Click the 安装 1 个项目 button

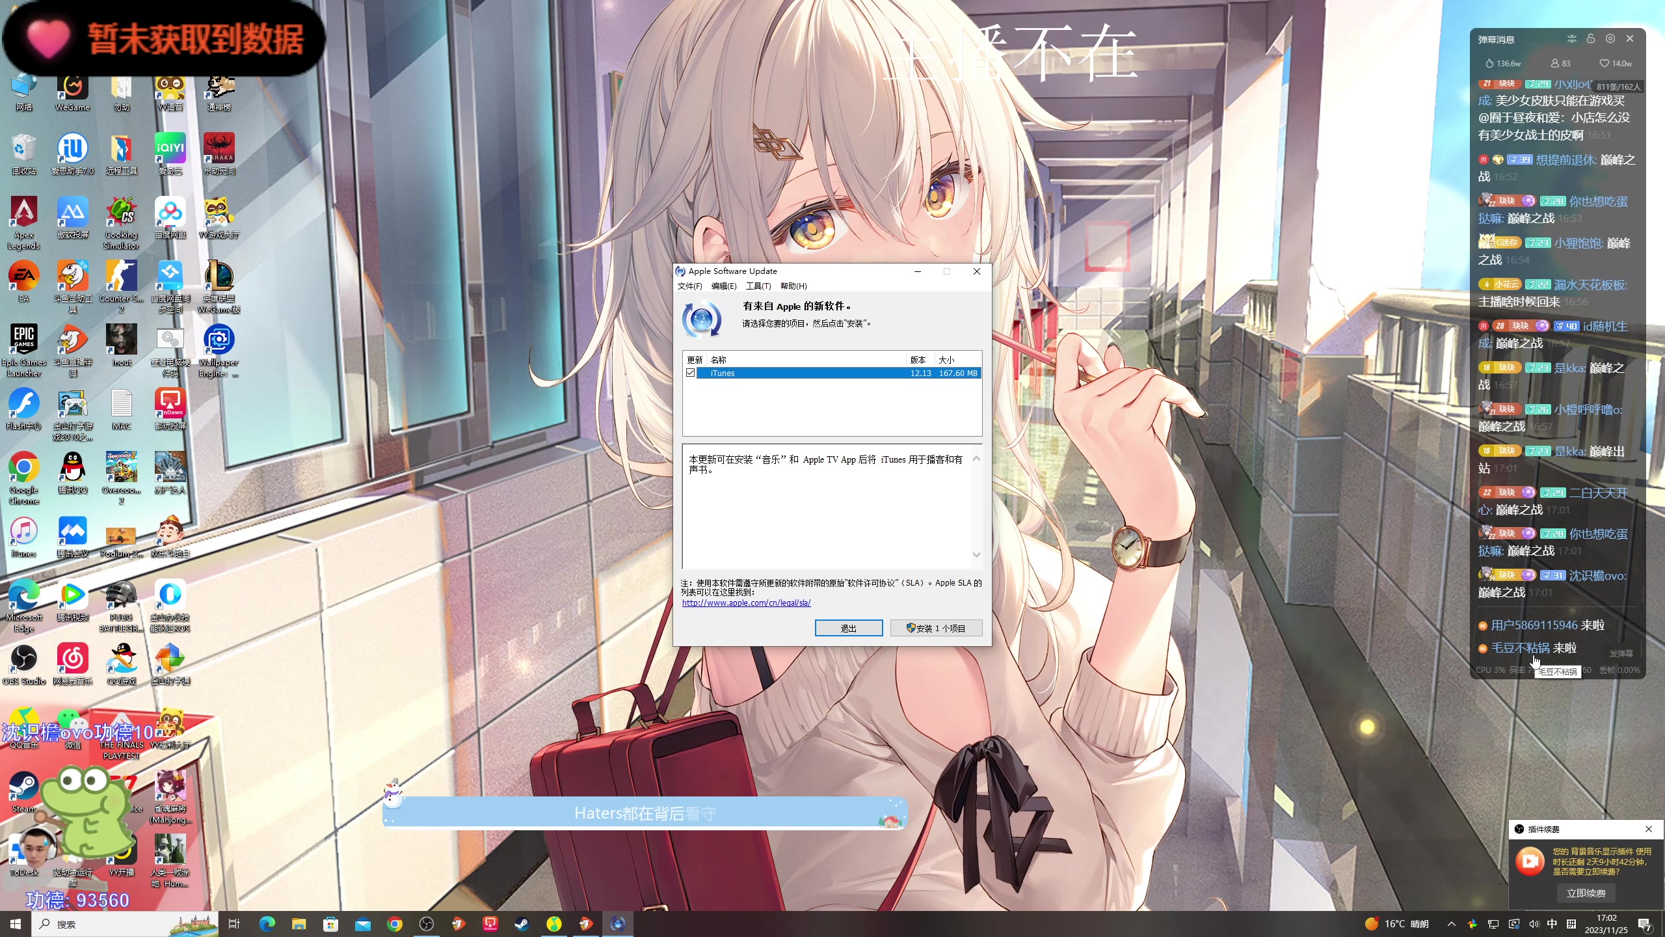click(x=935, y=628)
